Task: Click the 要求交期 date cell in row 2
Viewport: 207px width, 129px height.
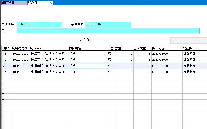Action: [167, 60]
